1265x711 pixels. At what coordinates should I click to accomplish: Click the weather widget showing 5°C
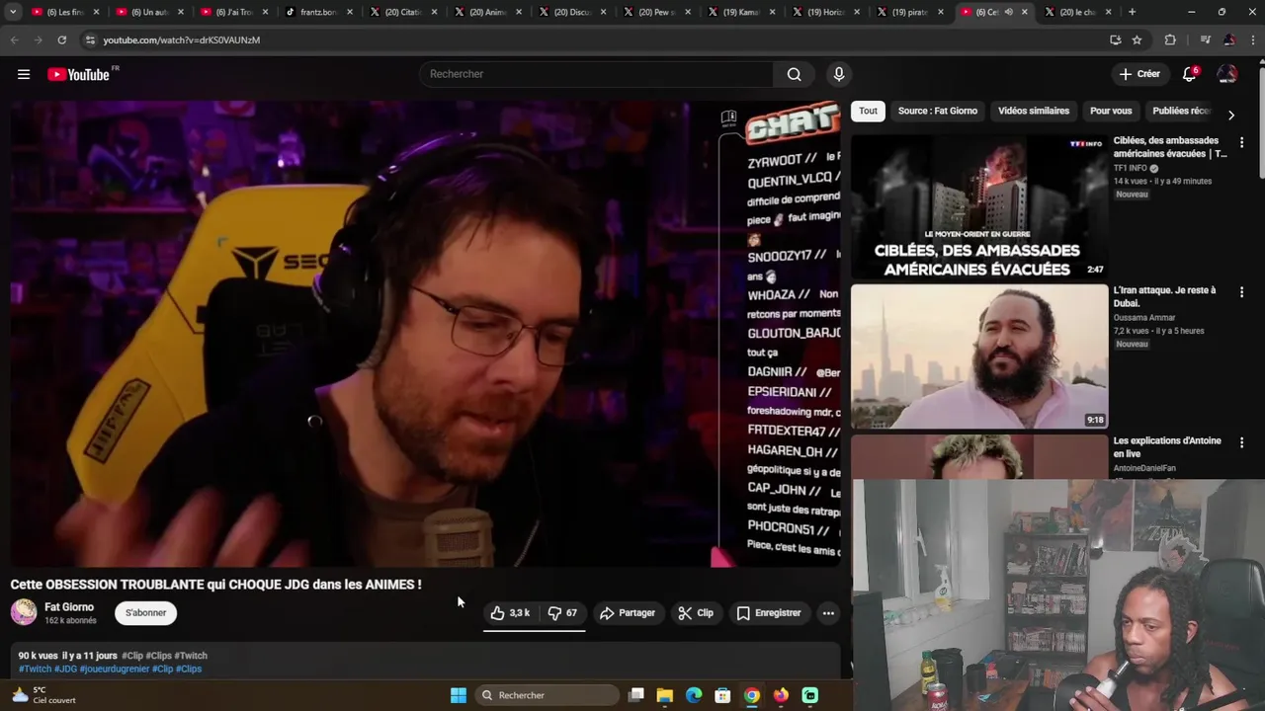43,695
